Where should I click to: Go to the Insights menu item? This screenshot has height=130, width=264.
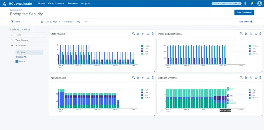point(86,3)
